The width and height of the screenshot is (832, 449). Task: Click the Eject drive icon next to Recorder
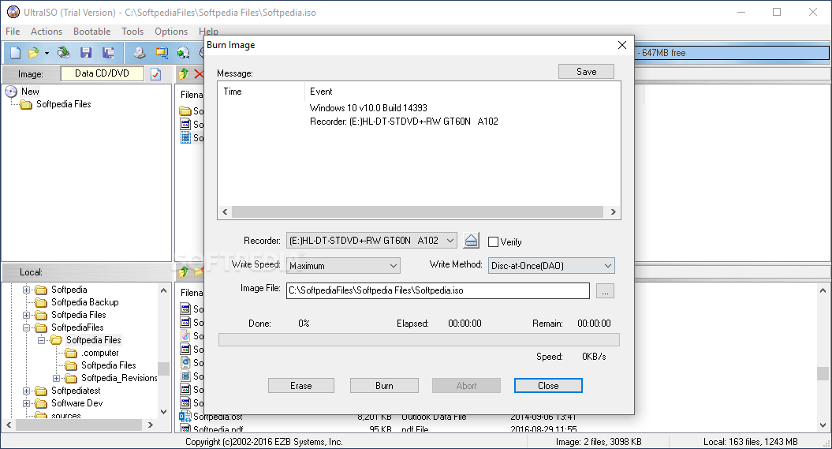point(471,241)
